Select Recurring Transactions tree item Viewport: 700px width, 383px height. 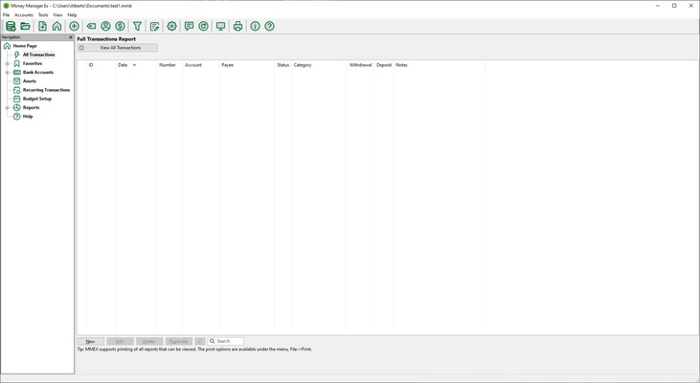46,90
